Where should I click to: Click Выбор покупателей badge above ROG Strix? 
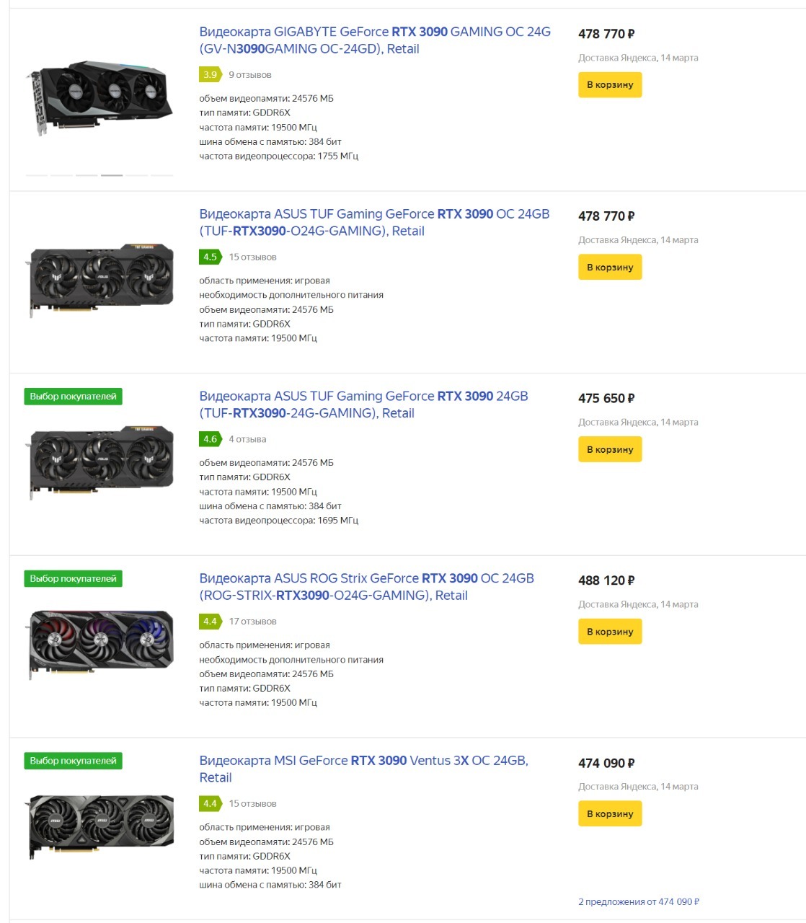(73, 579)
